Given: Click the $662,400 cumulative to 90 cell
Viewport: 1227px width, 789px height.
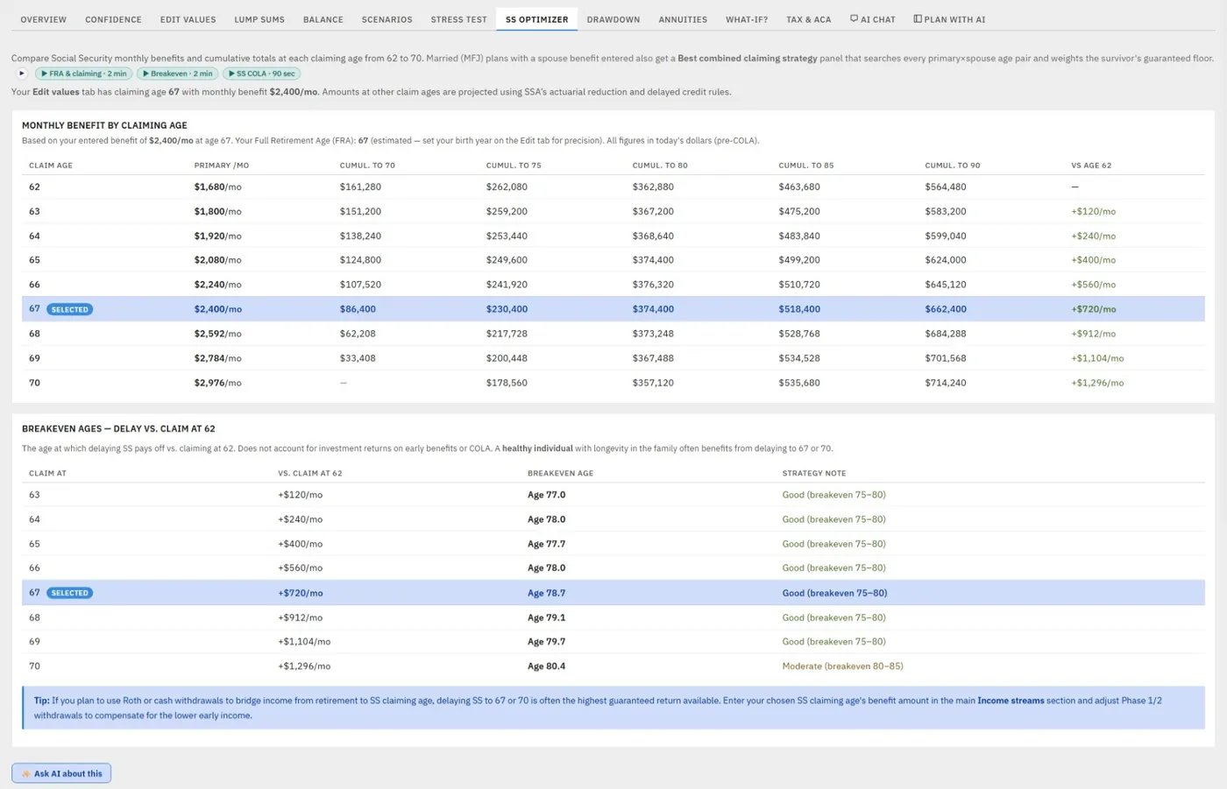Looking at the screenshot, I should [x=946, y=309].
